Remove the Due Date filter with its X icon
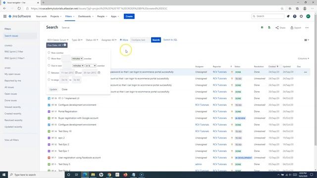The width and height of the screenshot is (317, 178). pyautogui.click(x=65, y=45)
